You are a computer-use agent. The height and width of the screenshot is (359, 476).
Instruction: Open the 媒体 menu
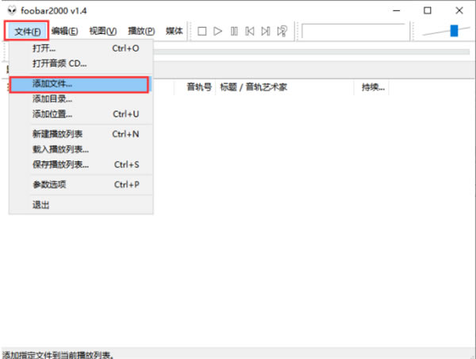(174, 31)
